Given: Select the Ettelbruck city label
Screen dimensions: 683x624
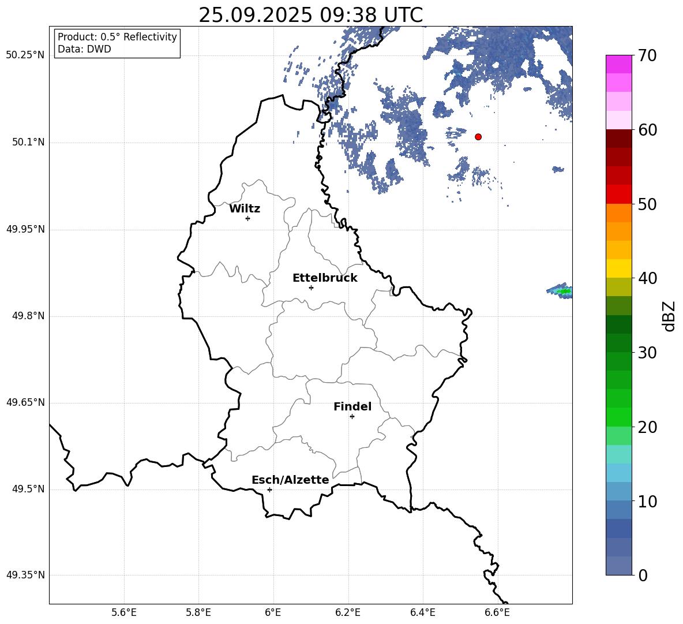Looking at the screenshot, I should click(325, 278).
